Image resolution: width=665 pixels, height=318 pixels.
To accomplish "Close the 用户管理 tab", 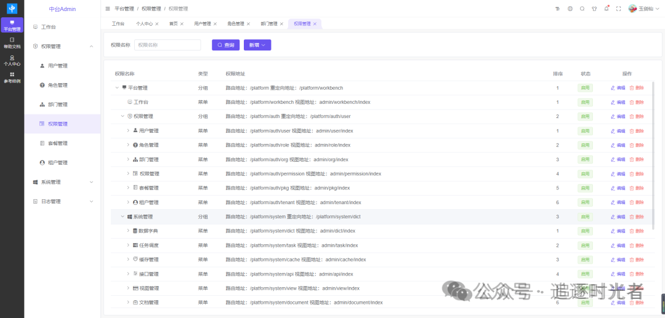I will pos(215,24).
